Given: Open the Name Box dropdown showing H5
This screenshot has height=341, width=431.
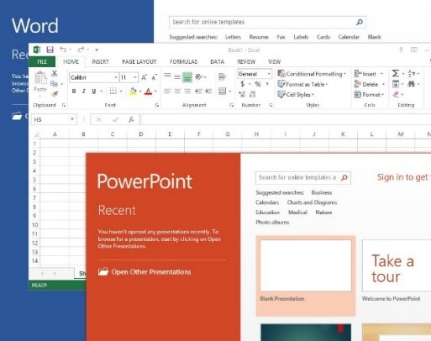Looking at the screenshot, I should tap(72, 119).
